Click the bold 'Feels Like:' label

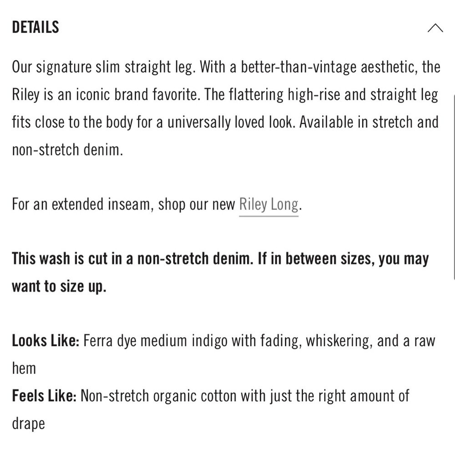[44, 396]
